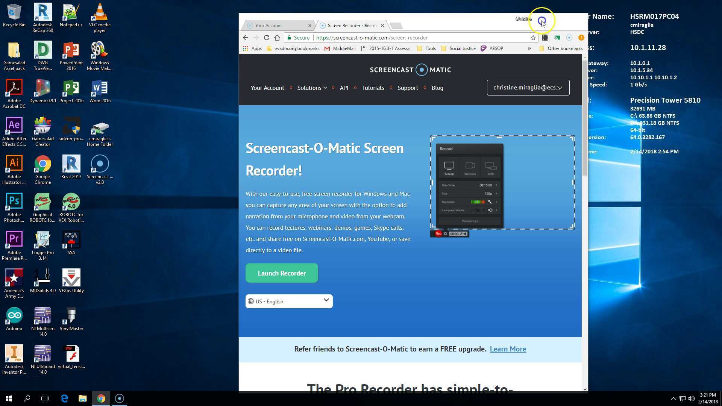Image resolution: width=722 pixels, height=406 pixels.
Task: Expand christine.miraglia account dropdown
Action: pos(528,88)
